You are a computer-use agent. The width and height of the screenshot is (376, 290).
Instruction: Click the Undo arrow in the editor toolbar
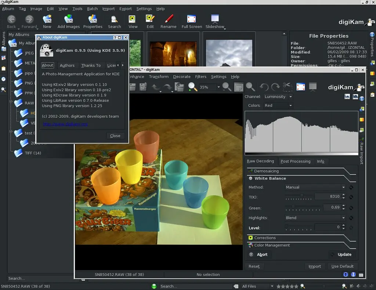(x=156, y=87)
